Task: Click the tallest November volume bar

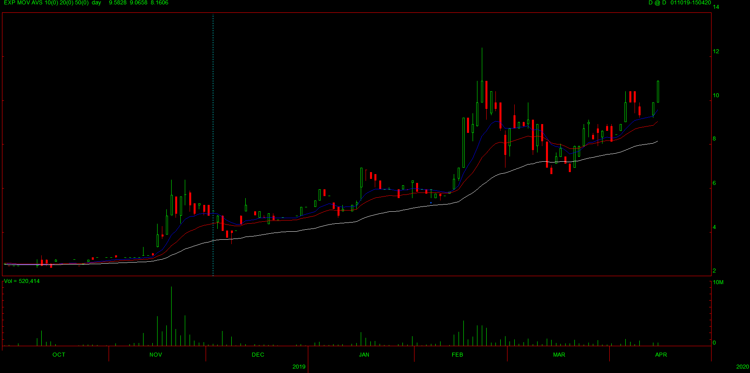Action: click(x=171, y=316)
